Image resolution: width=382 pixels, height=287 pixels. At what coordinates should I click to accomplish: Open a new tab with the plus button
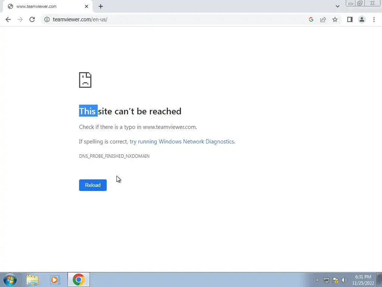click(101, 6)
